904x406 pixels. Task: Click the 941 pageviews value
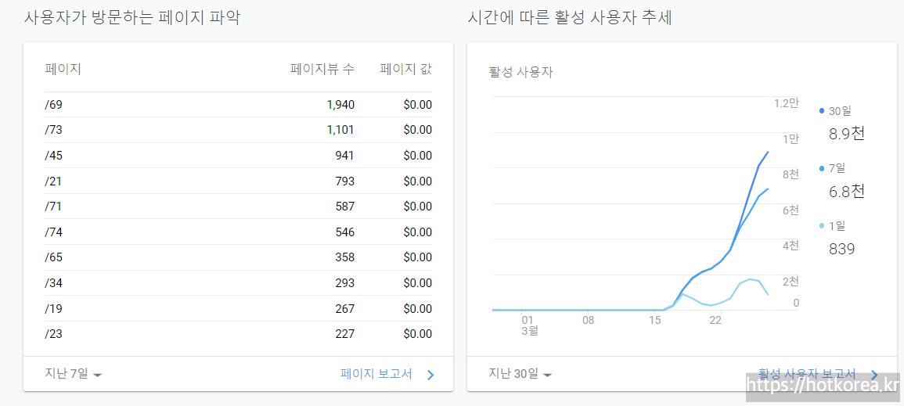344,156
